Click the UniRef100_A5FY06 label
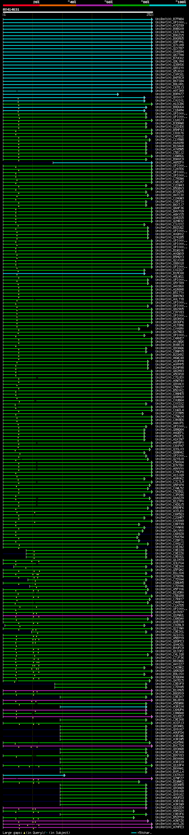Screen dimensions: 189x835 tap(170, 589)
